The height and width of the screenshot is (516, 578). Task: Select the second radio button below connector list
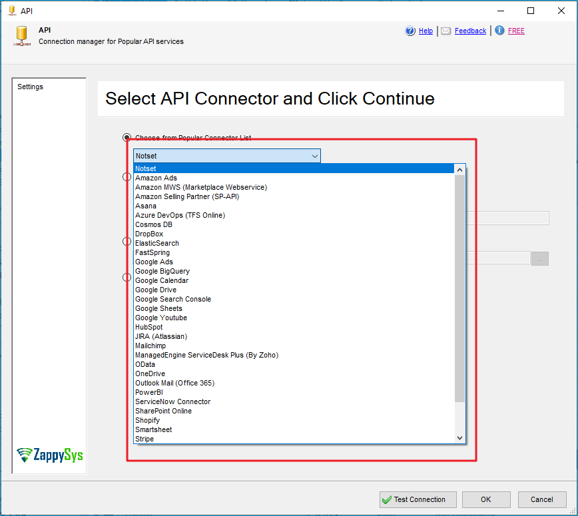[127, 177]
